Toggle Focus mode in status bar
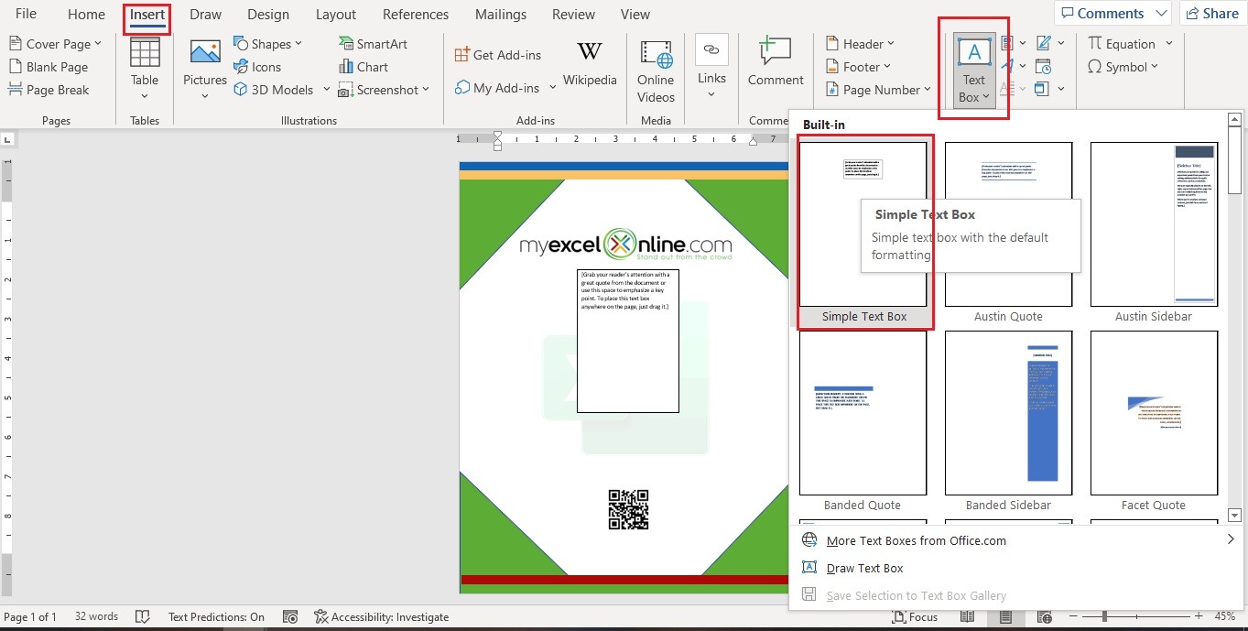The image size is (1248, 631). click(x=913, y=617)
